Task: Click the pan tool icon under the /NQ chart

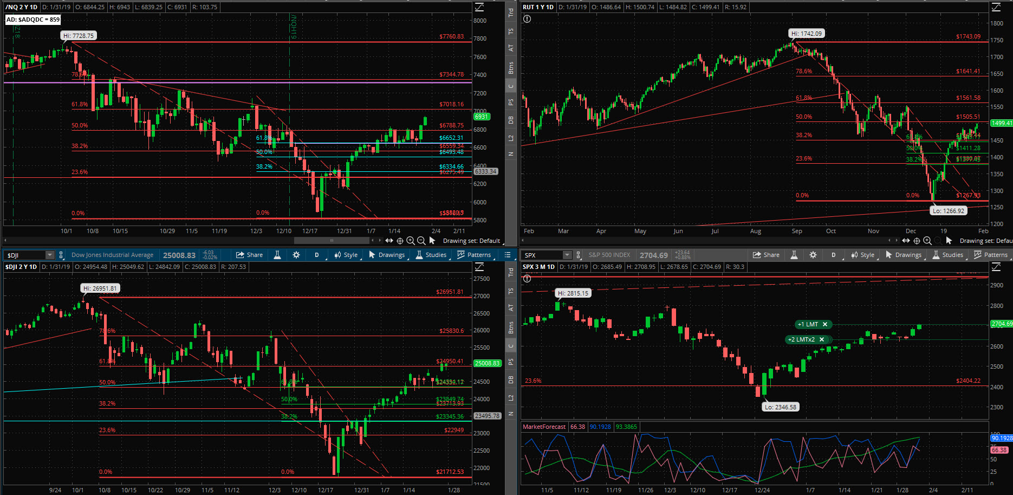Action: (389, 240)
